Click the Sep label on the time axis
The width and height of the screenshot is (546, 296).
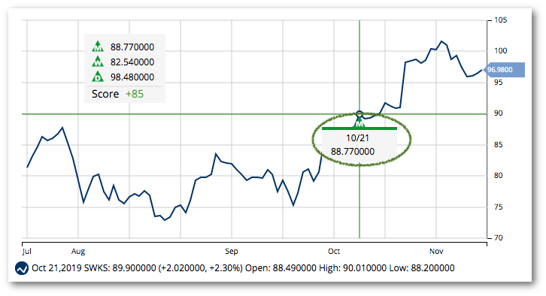231,251
